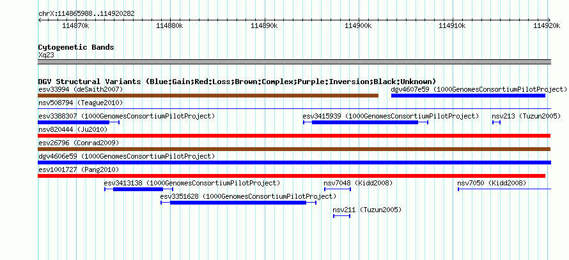Open the esv3415939 variant label
This screenshot has height=260, width=569.
(x=391, y=116)
